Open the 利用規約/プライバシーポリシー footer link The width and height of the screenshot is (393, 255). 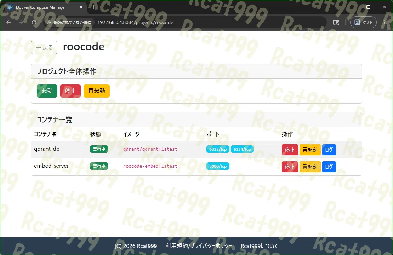tap(199, 246)
